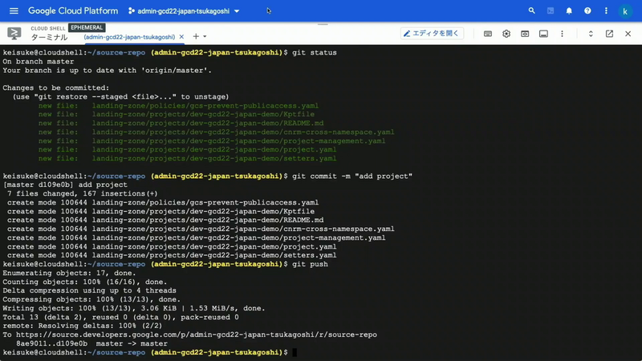Open terminal settings gear
The image size is (642, 361).
[506, 34]
